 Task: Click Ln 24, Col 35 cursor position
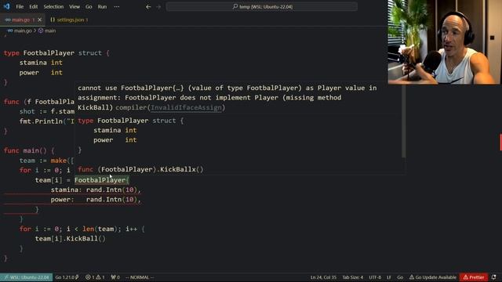(323, 277)
